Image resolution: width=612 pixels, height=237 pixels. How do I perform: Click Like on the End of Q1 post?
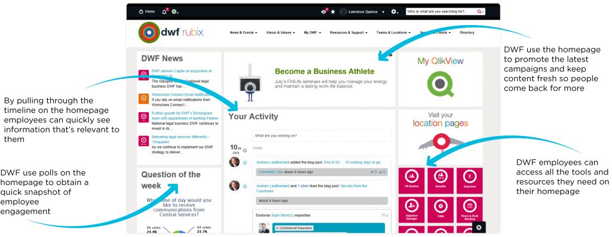(280, 172)
